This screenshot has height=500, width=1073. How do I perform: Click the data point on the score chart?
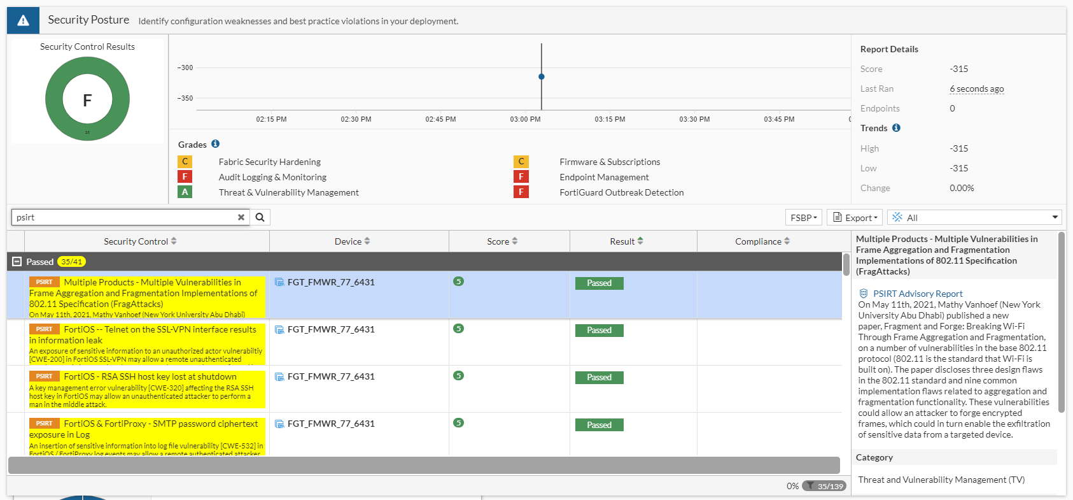pyautogui.click(x=542, y=76)
